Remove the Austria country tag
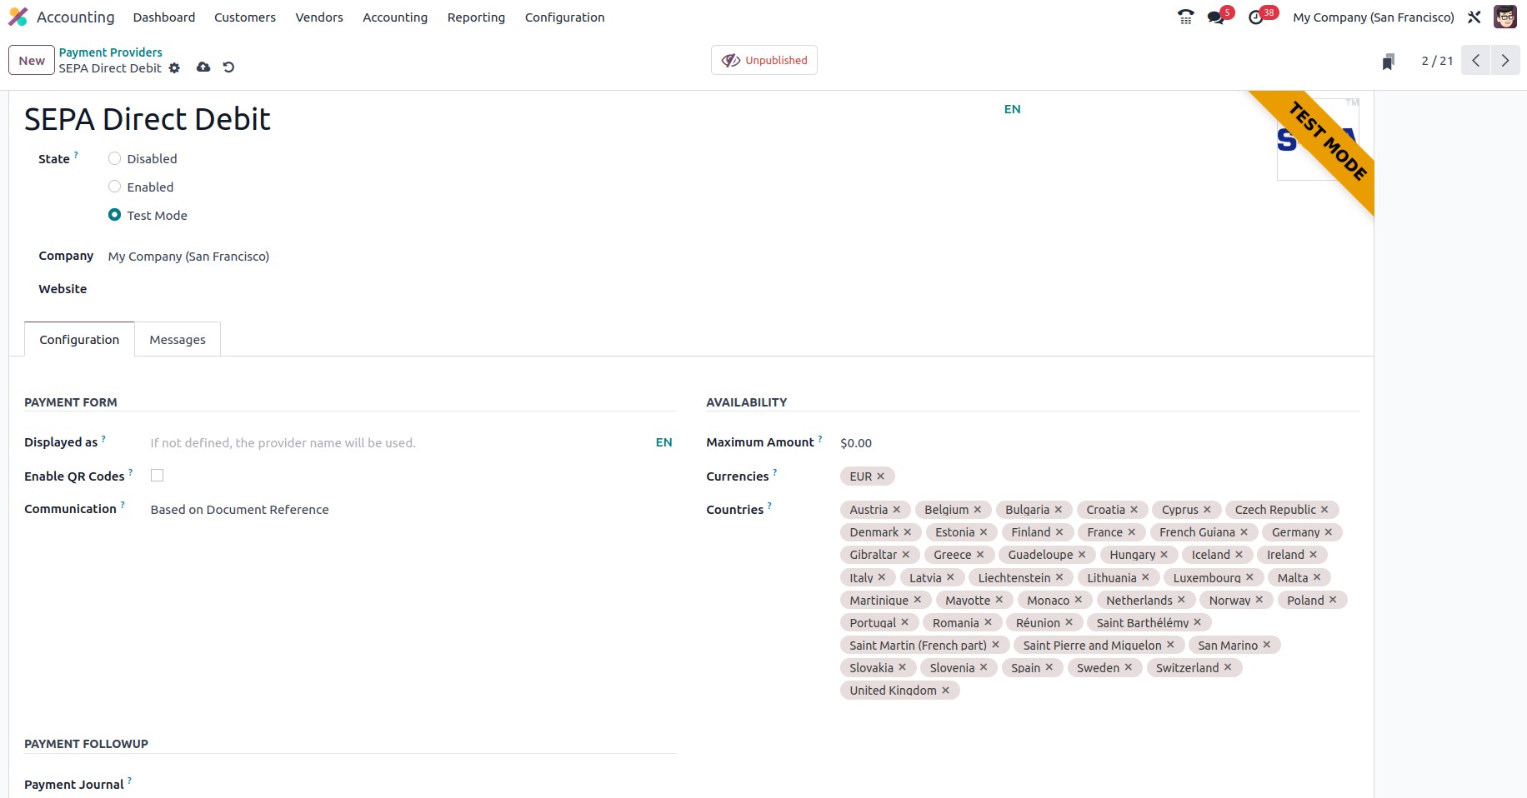The width and height of the screenshot is (1527, 798). point(897,510)
